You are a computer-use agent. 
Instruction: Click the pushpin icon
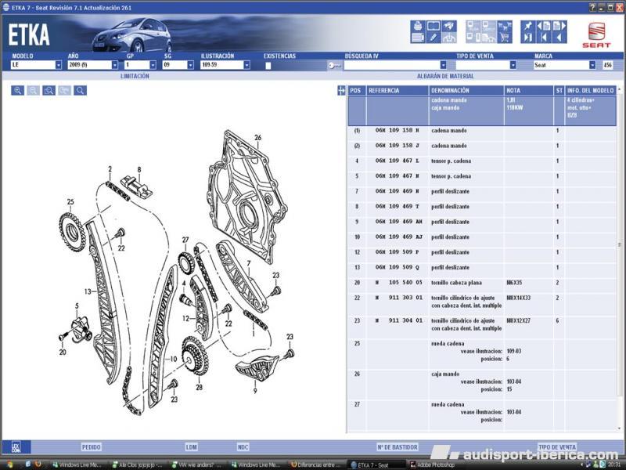tap(528, 26)
